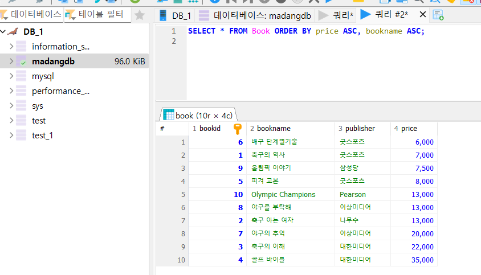Click the DB_1 server session icon
The image size is (481, 275).
[x=13, y=31]
